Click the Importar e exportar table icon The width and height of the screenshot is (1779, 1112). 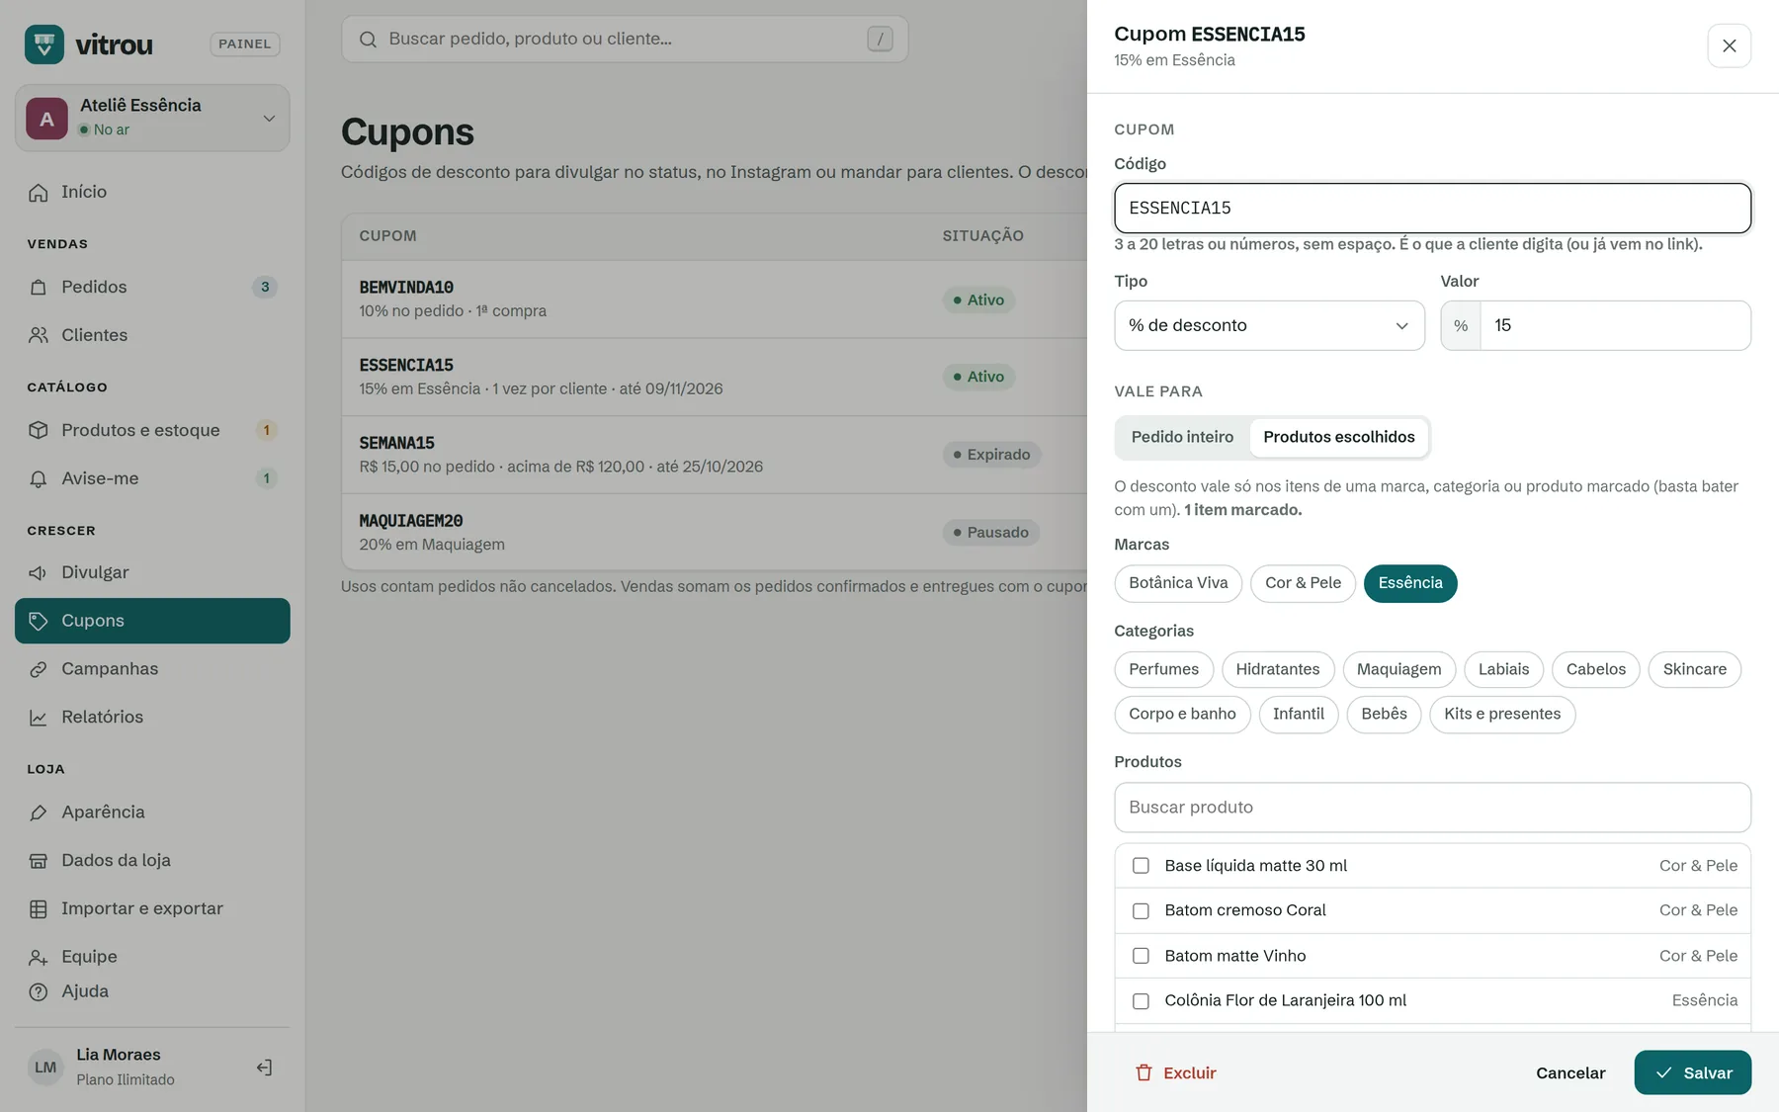(x=39, y=909)
